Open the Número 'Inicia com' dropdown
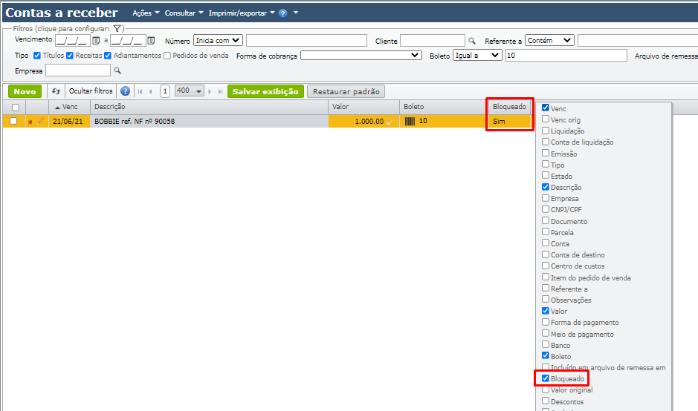 (x=218, y=41)
